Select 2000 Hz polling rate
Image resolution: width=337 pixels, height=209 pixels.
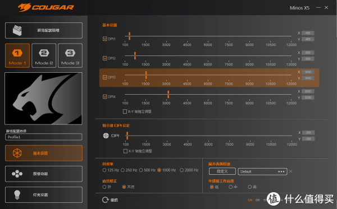click(181, 170)
